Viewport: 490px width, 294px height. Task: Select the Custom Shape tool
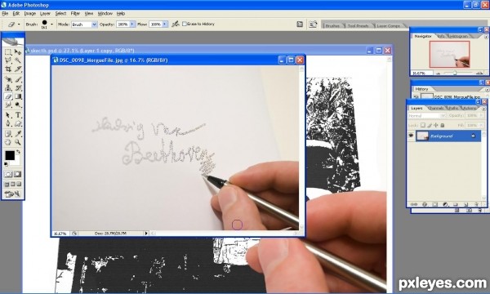click(x=18, y=123)
